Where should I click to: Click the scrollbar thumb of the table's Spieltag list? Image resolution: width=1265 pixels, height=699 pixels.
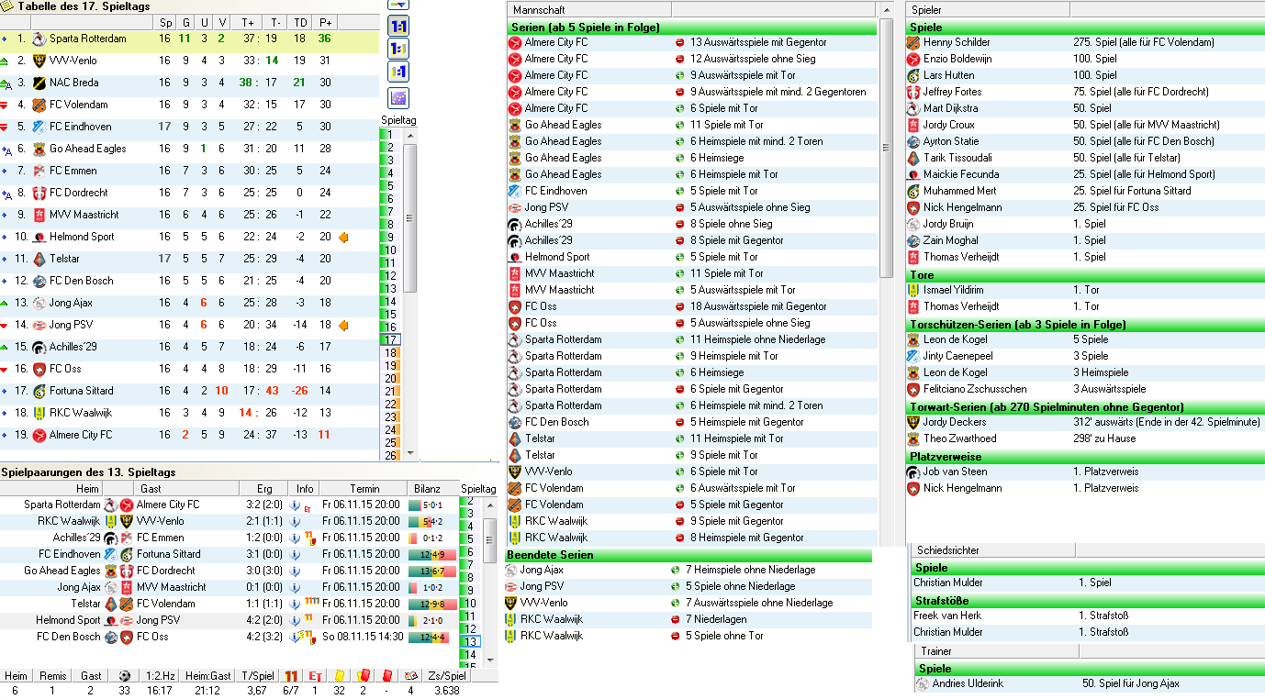click(410, 218)
